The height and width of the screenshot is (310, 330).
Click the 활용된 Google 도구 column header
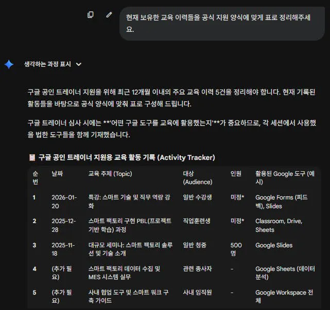click(x=285, y=177)
